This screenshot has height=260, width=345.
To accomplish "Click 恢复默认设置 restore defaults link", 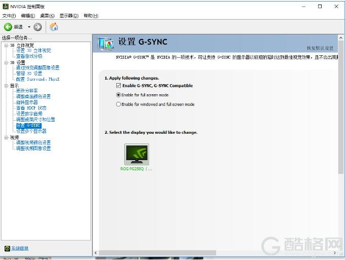I will (x=320, y=48).
